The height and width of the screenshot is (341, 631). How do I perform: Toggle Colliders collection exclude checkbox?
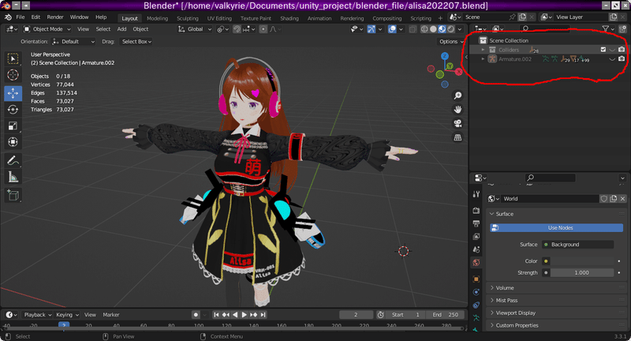coord(603,50)
